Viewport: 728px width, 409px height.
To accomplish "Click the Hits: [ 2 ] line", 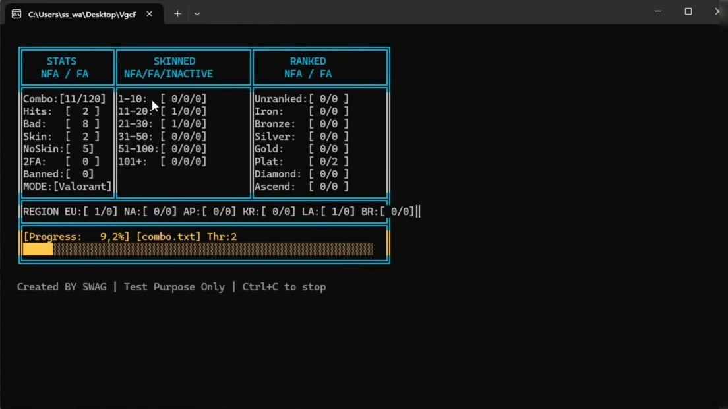I will coord(61,111).
